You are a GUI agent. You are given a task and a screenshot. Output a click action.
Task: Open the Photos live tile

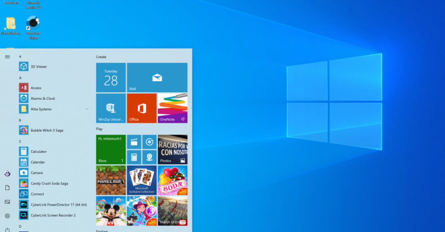[x=172, y=150]
